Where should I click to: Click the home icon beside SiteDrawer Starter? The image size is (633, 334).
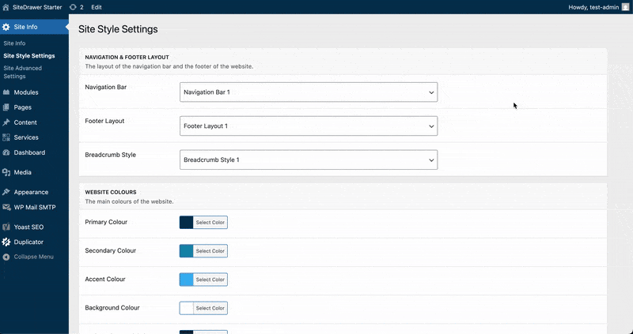point(6,7)
